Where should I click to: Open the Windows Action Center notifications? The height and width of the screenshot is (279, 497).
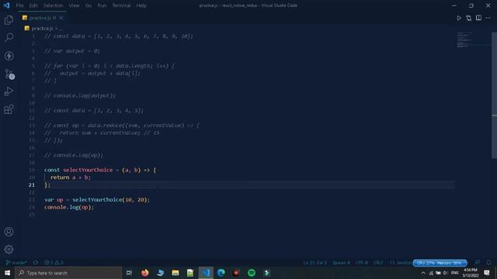[x=487, y=273]
